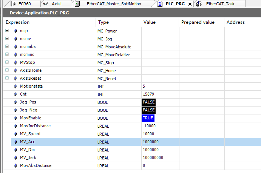Click the MovEnable prepared value cell
Image resolution: width=261 pixels, height=173 pixels.
coord(202,118)
